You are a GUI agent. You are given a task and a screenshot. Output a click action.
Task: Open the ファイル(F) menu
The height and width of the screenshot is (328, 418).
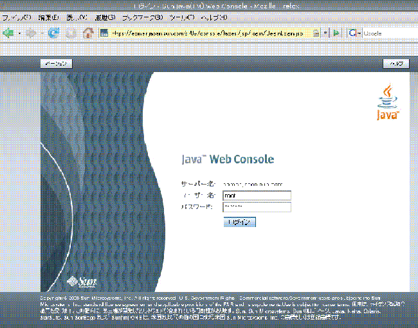pos(17,18)
